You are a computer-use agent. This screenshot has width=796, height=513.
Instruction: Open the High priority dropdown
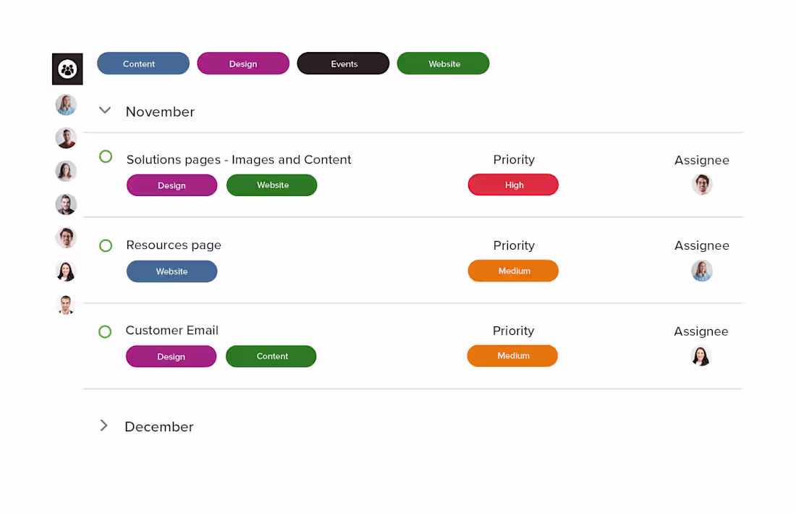[x=513, y=185]
